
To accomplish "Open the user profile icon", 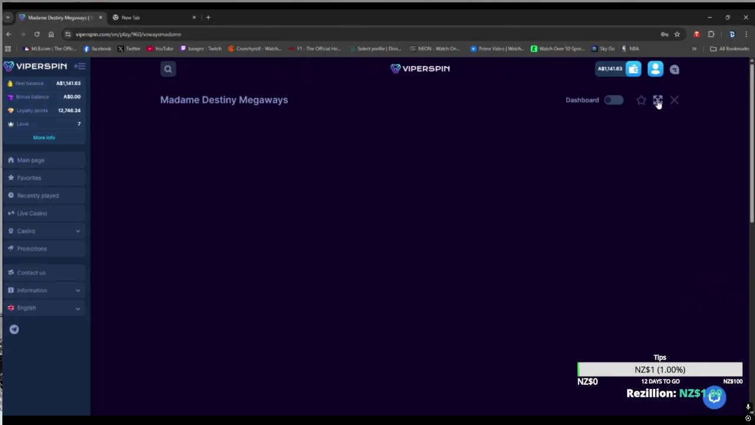I will tap(655, 69).
